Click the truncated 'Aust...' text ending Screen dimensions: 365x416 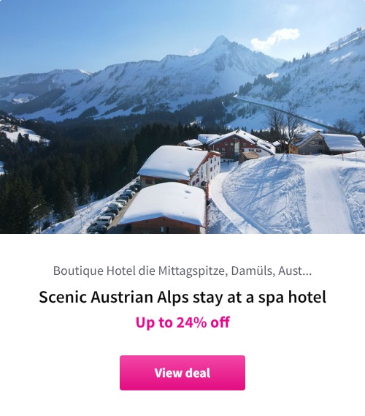coord(295,271)
